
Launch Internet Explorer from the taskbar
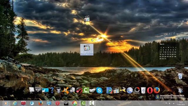15,103
